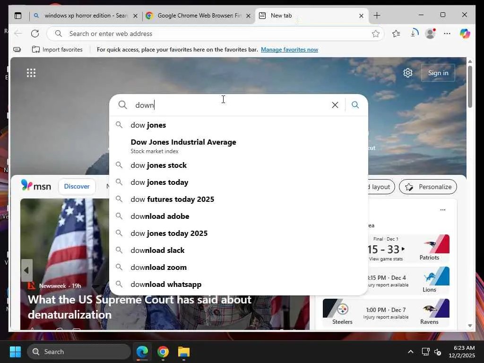
Task: Show hidden system tray icons
Action: point(411,352)
